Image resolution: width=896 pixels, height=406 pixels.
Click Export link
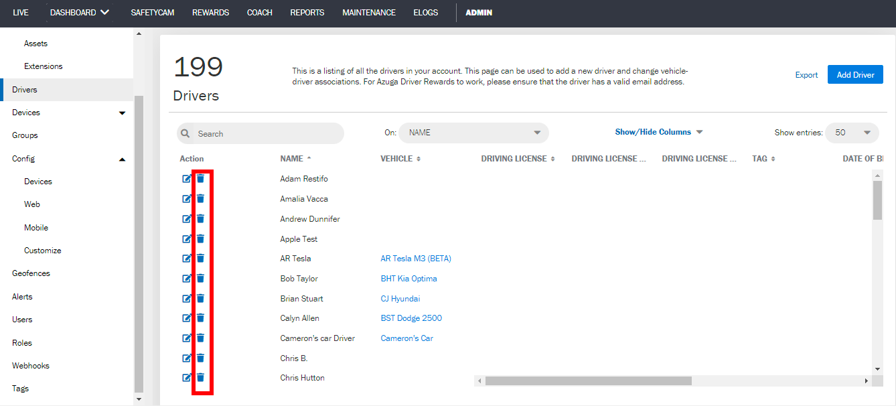click(x=807, y=75)
